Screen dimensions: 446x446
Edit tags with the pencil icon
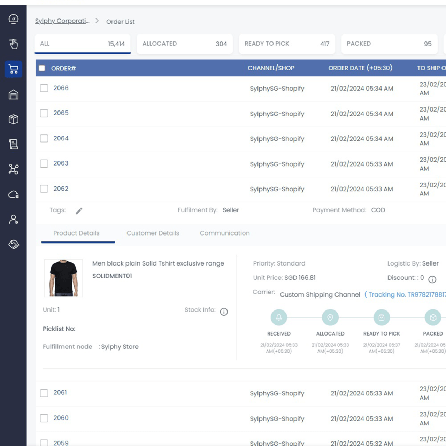79,211
